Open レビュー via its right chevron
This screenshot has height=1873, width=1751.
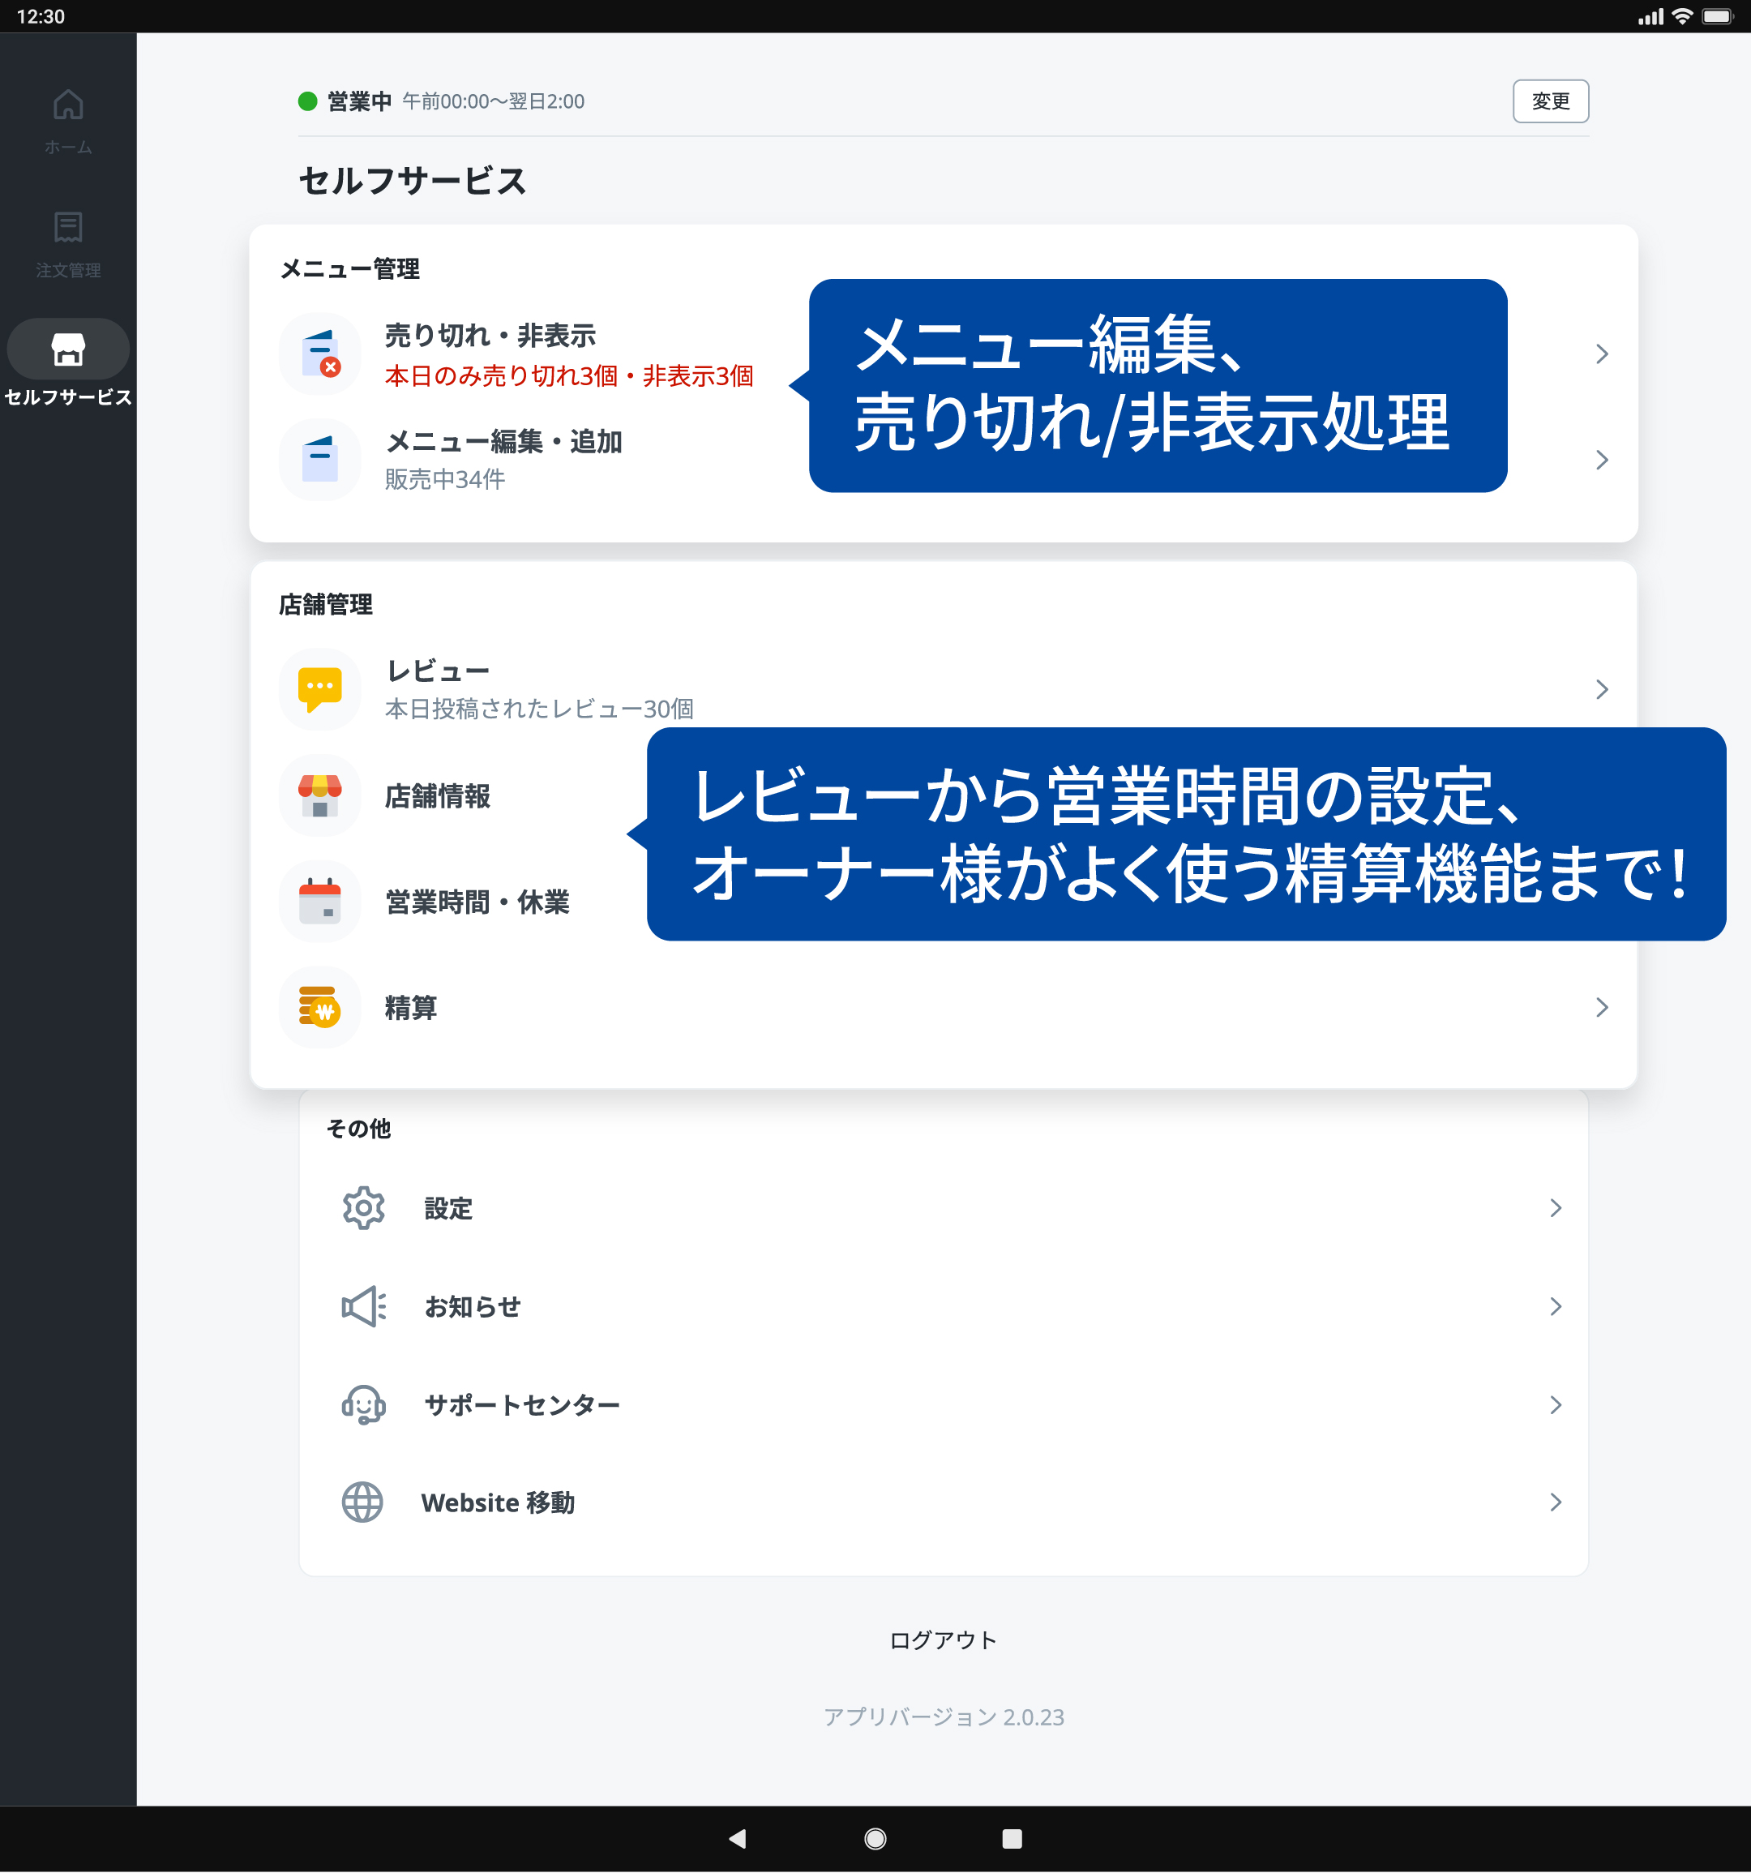pos(1601,690)
